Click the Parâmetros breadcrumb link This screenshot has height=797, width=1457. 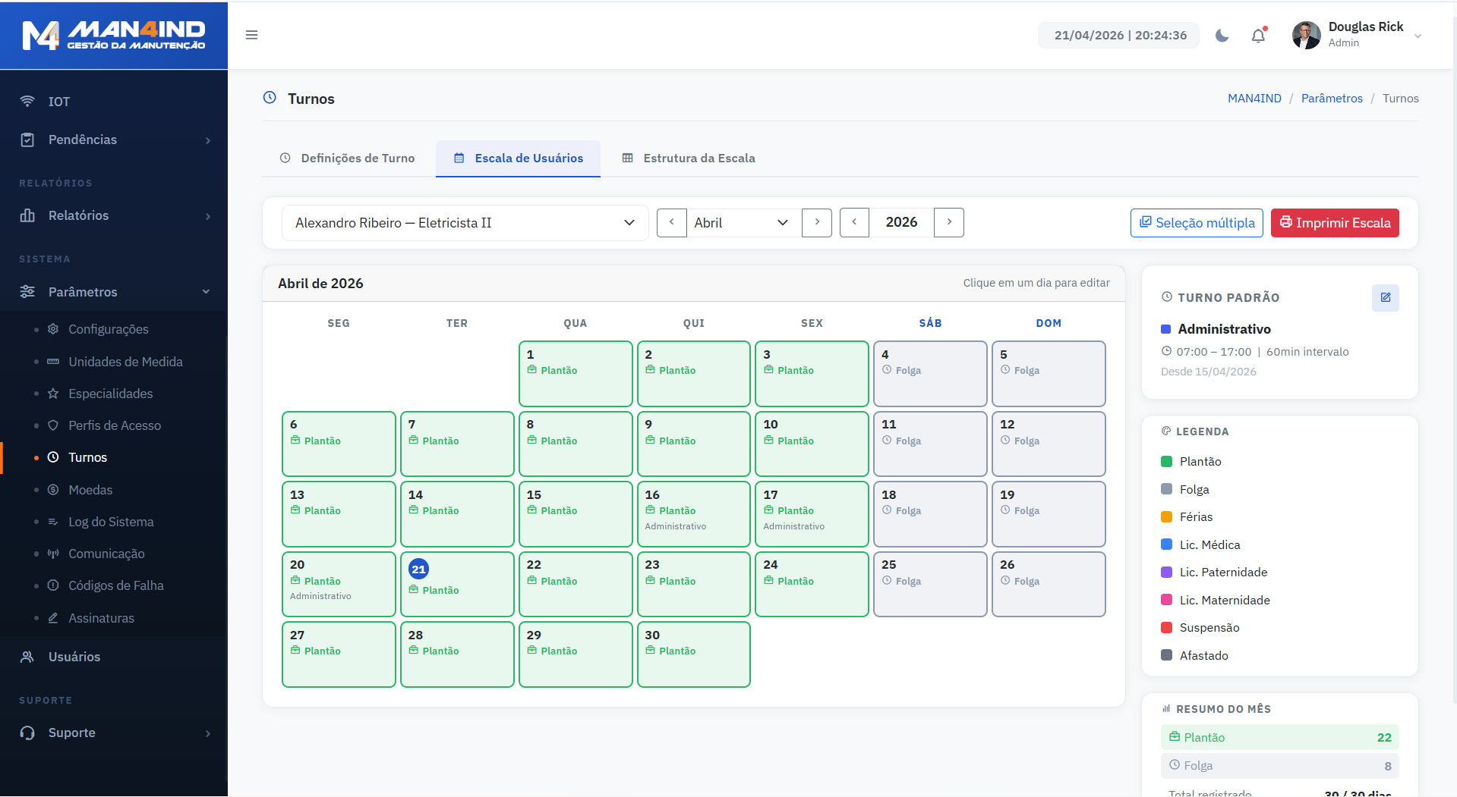click(x=1331, y=99)
